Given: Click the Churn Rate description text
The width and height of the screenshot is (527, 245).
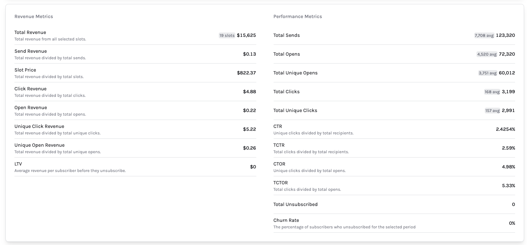Looking at the screenshot, I should pos(344,227).
